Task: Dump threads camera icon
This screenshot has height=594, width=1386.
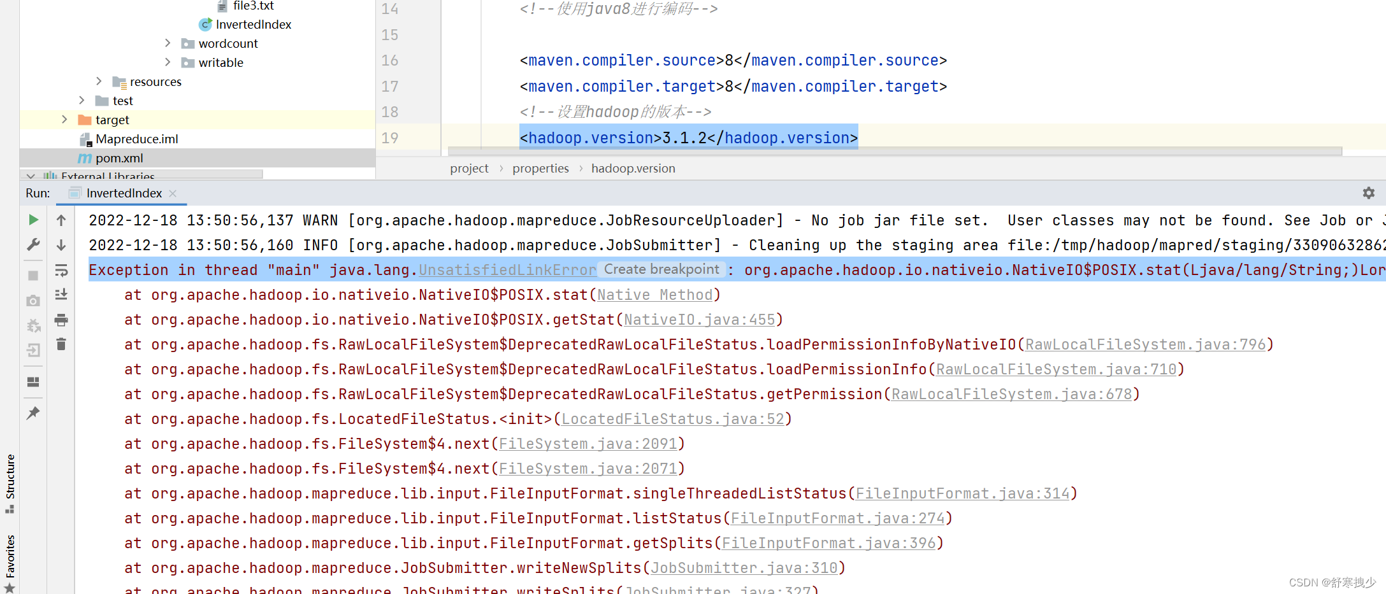Action: (x=33, y=301)
